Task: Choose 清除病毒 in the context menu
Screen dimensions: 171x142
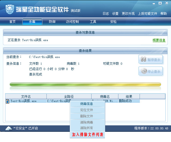Action: click(x=87, y=122)
